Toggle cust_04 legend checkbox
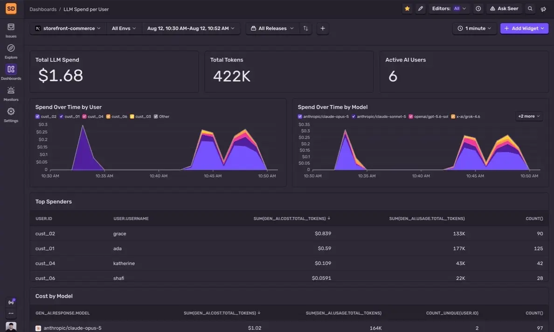This screenshot has width=554, height=332. pyautogui.click(x=84, y=117)
